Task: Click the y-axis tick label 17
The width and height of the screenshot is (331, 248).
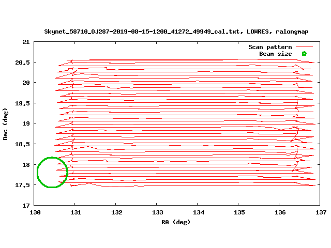Action: (26, 206)
